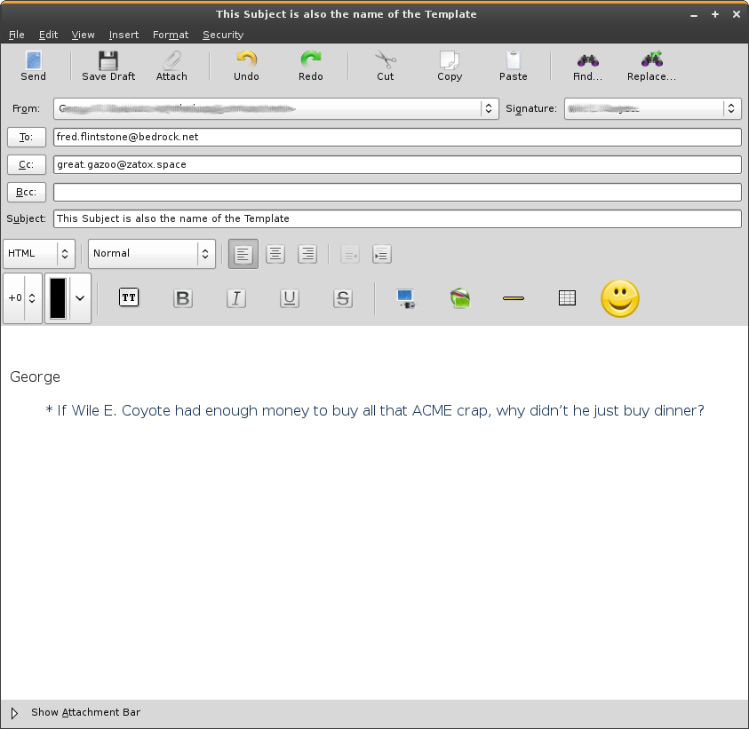
Task: Insert a table into the message
Action: coord(567,298)
